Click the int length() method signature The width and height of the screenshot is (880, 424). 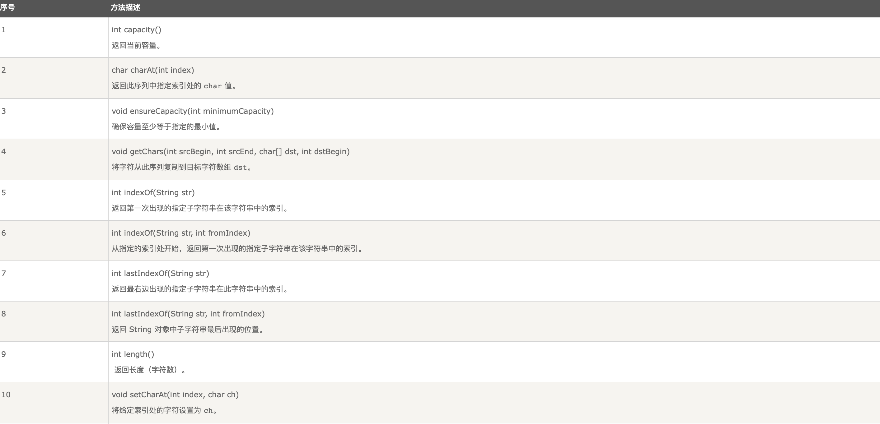click(133, 354)
